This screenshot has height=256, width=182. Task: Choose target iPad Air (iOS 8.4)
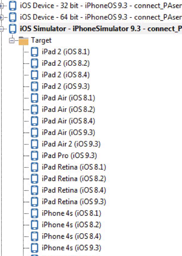[x=68, y=121]
